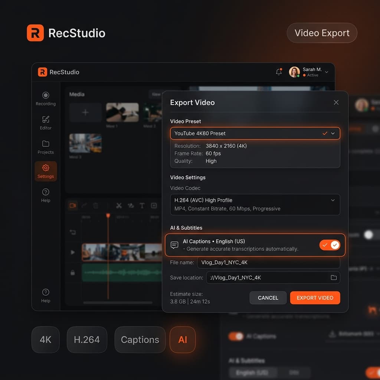The image size is (380, 380).
Task: Open the Recording section in the sidebar
Action: click(x=45, y=98)
